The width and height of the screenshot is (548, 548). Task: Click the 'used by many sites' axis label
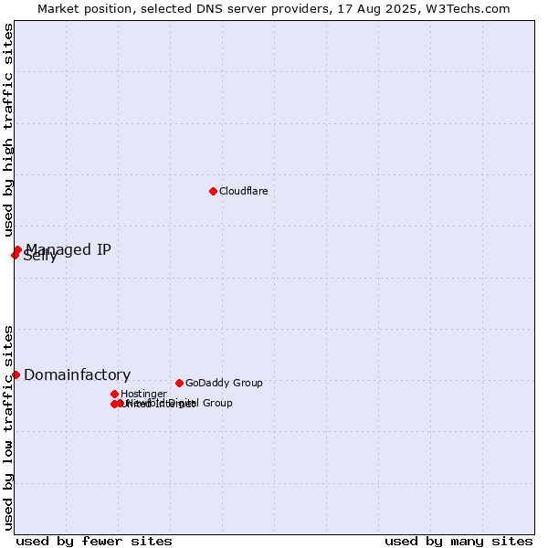coord(458,542)
